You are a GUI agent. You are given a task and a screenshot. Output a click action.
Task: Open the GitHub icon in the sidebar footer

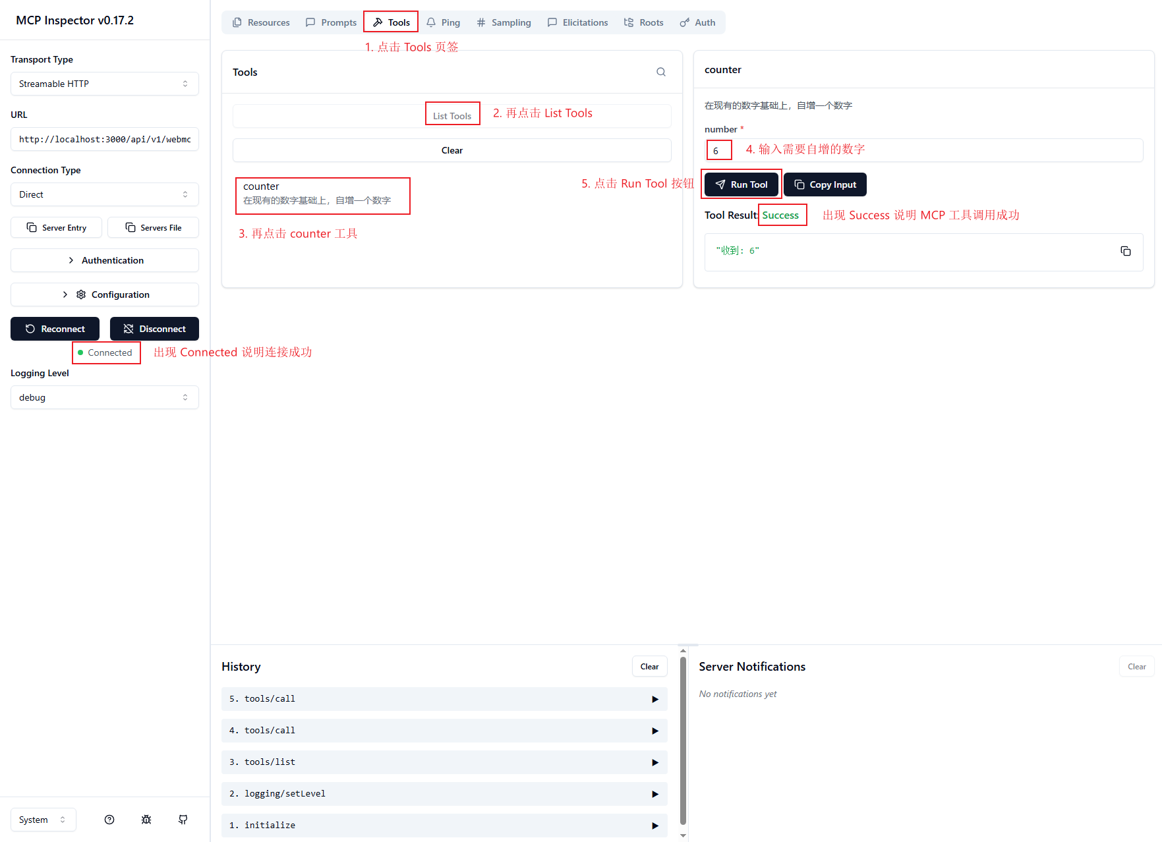point(183,820)
